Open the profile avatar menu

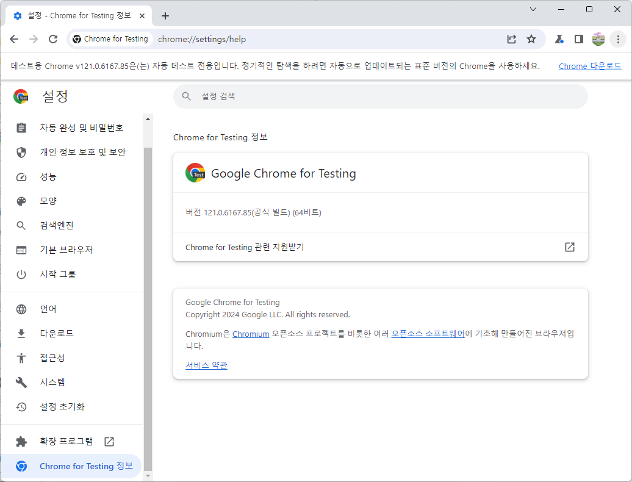point(598,39)
